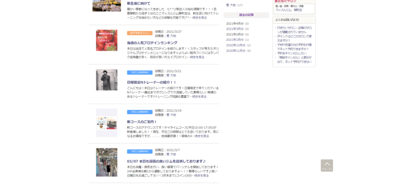Viewport: 402px width, 184px height.
Task: Open the 新コースのご案内 post thumbnail
Action: click(x=107, y=123)
